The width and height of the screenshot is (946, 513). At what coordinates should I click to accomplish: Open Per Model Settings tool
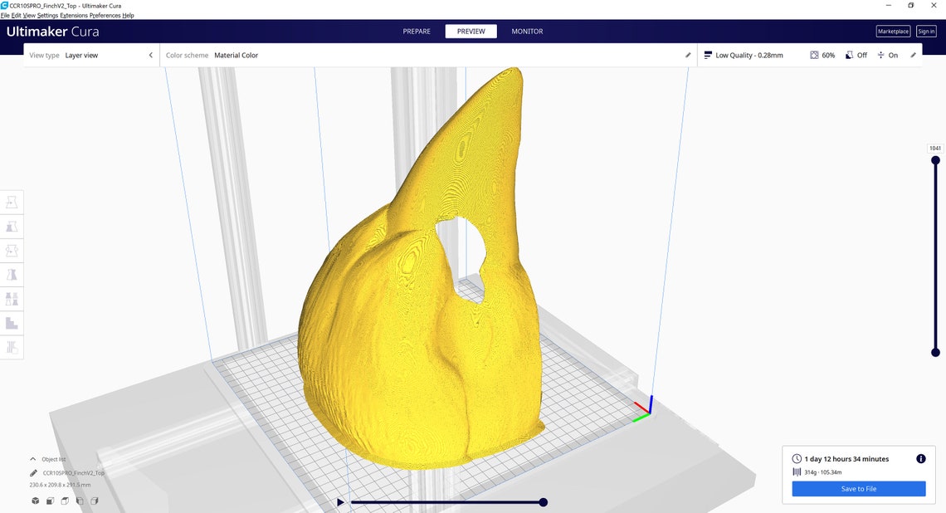coord(12,299)
